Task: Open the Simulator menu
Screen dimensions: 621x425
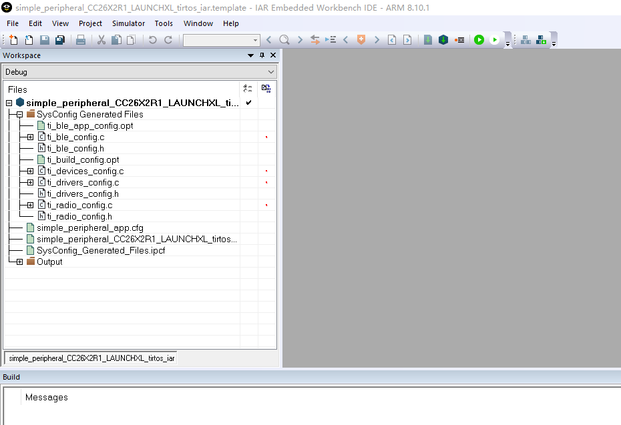Action: (x=128, y=23)
